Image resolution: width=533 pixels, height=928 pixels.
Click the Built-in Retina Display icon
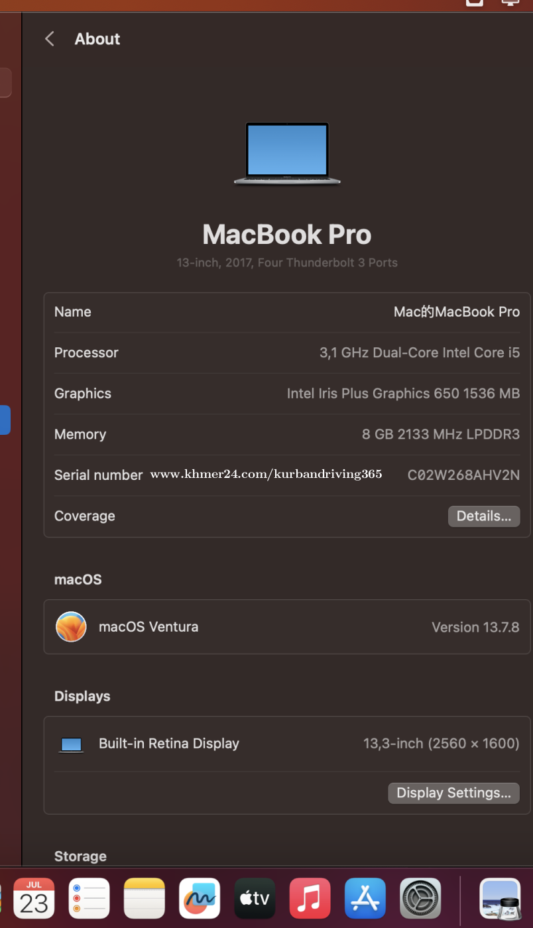coord(71,744)
